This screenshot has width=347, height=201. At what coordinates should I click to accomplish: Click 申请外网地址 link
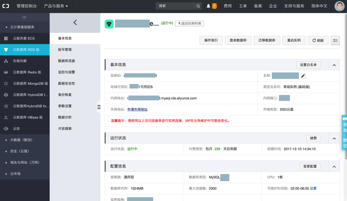[x=137, y=110]
